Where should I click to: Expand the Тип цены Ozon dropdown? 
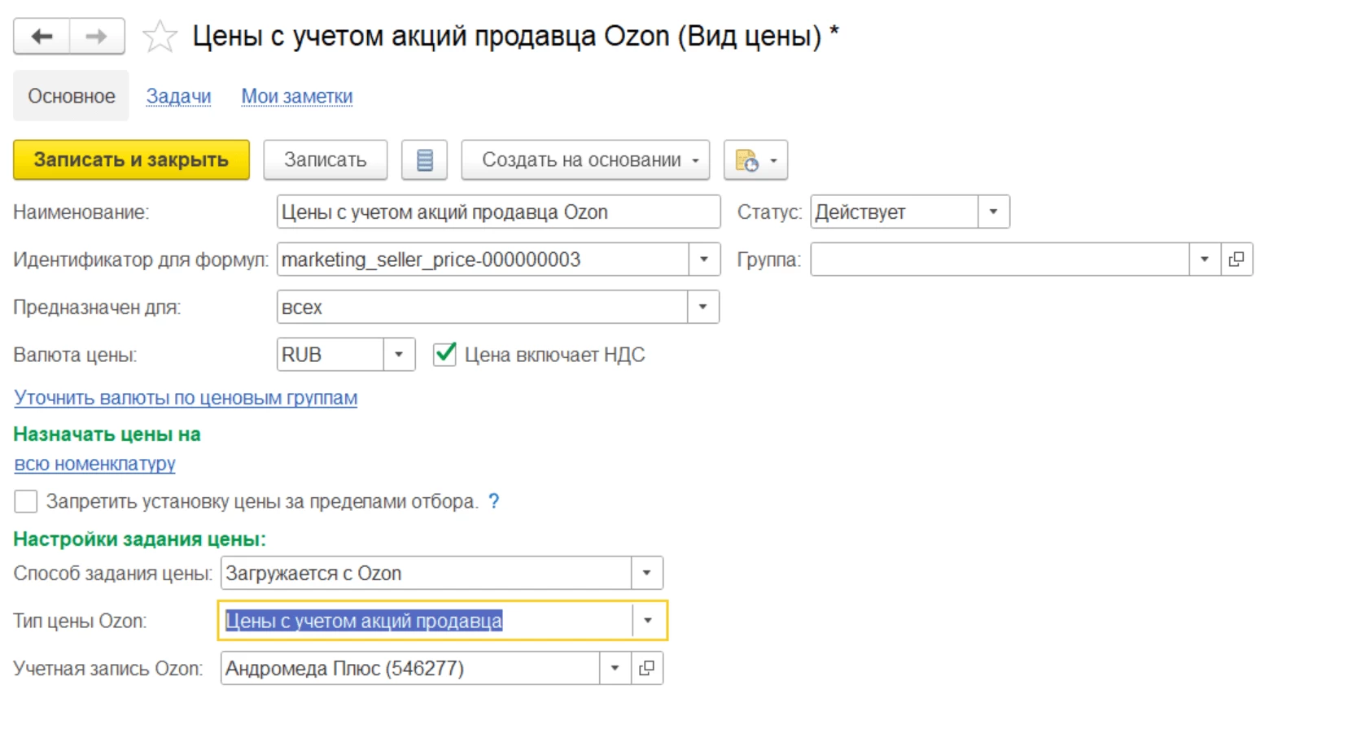tap(648, 621)
